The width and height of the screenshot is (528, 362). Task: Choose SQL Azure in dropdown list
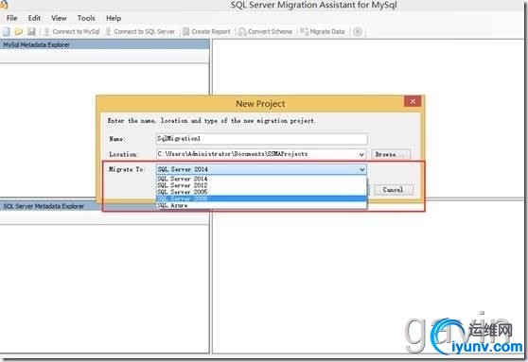(x=262, y=205)
